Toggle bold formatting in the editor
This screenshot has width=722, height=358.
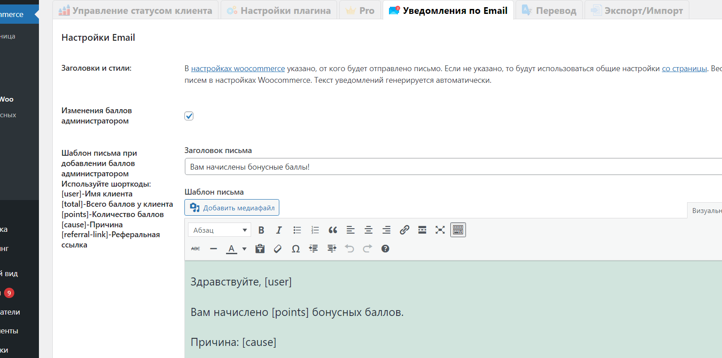tap(261, 230)
